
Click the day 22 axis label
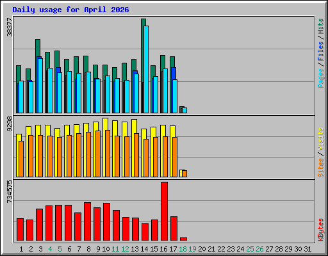coord(221,249)
